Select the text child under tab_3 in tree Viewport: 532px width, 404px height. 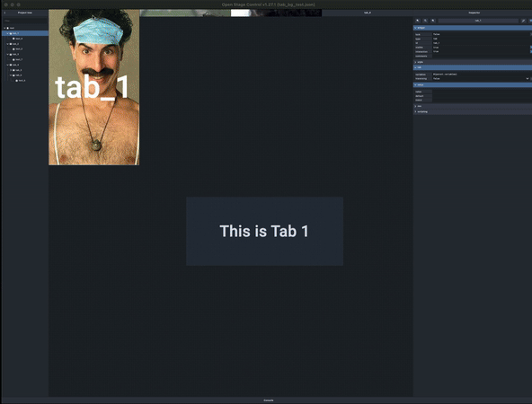click(x=25, y=59)
